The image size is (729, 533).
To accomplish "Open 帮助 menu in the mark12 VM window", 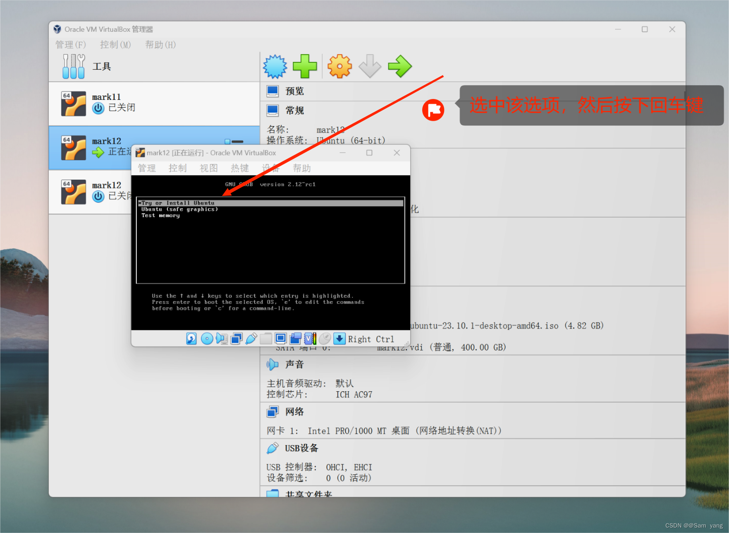I will point(302,168).
